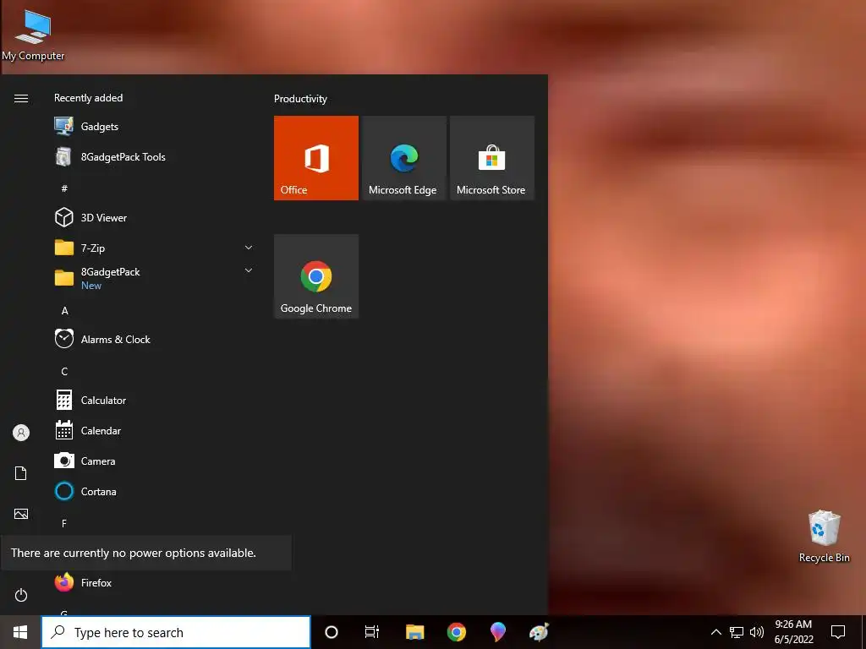Click the no power options available message
The image size is (866, 649).
pos(133,553)
